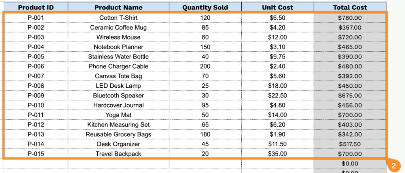The width and height of the screenshot is (405, 173).
Task: Select the $22.50 unit cost cell
Action: point(277,96)
